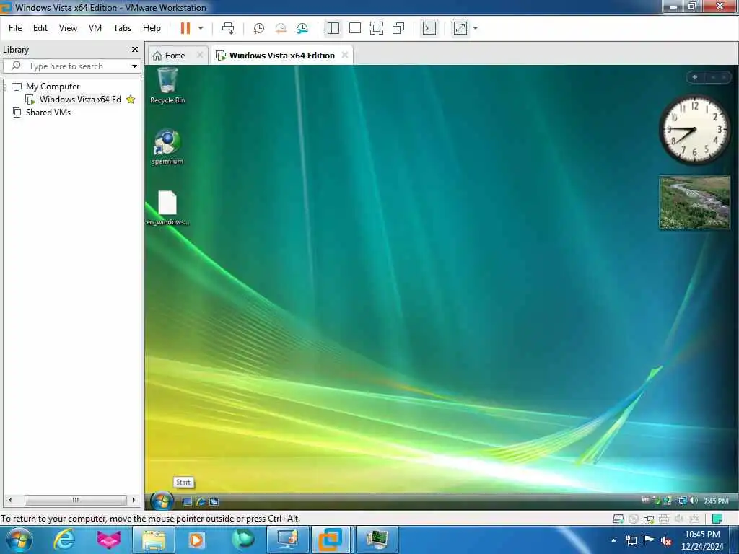Open the host Windows 7 Start button
Image resolution: width=739 pixels, height=554 pixels.
pos(19,540)
